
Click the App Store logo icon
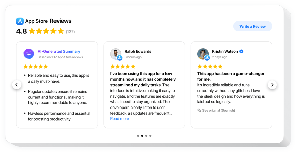(x=20, y=21)
